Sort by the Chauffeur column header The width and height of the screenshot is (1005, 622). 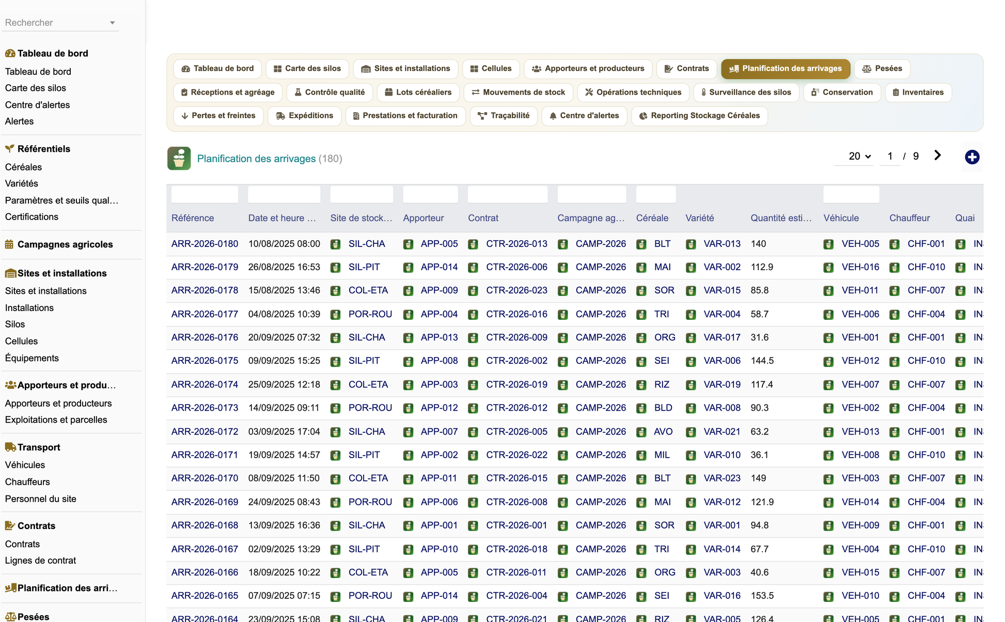909,218
